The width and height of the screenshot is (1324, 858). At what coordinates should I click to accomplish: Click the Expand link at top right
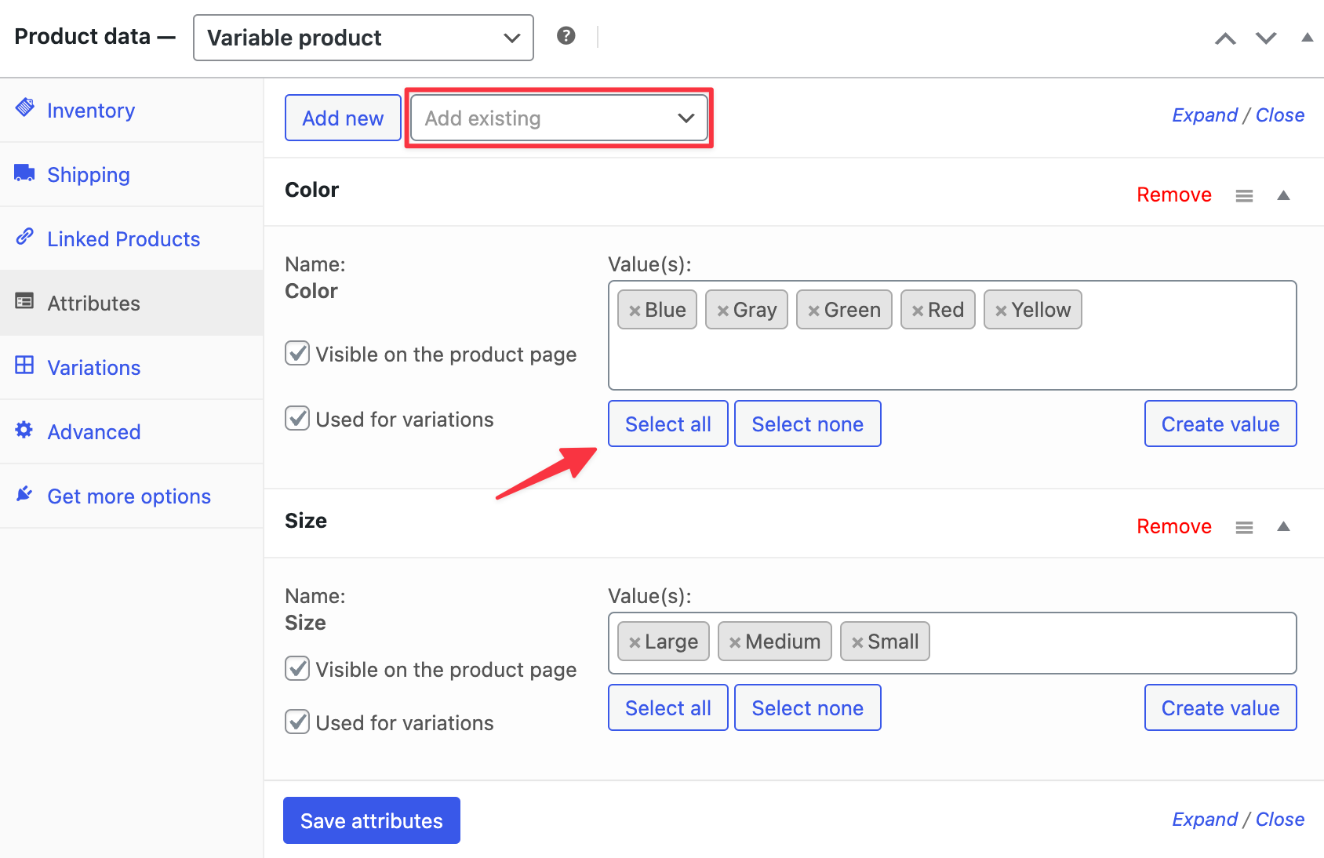[x=1205, y=115]
